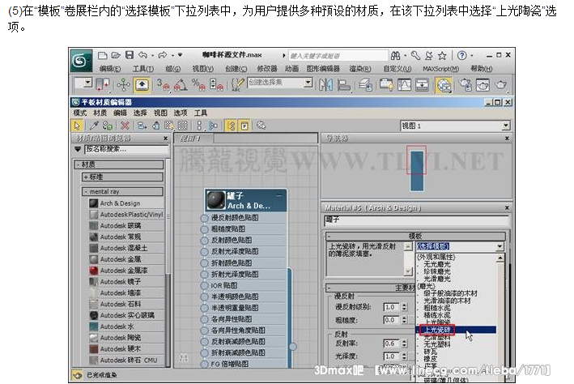Open the MAXScript(M) menu
Image resolution: width=574 pixels, height=384 pixels.
pos(440,69)
